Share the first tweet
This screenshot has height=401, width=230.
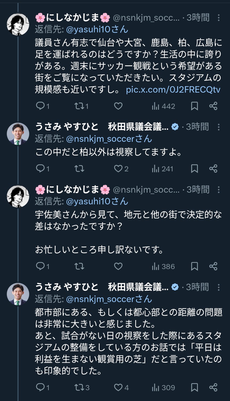coord(213,106)
